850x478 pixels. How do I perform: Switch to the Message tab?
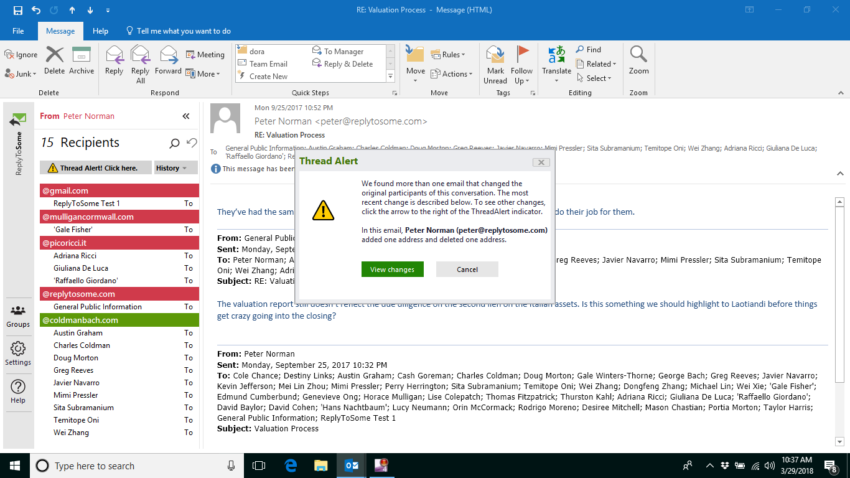60,31
